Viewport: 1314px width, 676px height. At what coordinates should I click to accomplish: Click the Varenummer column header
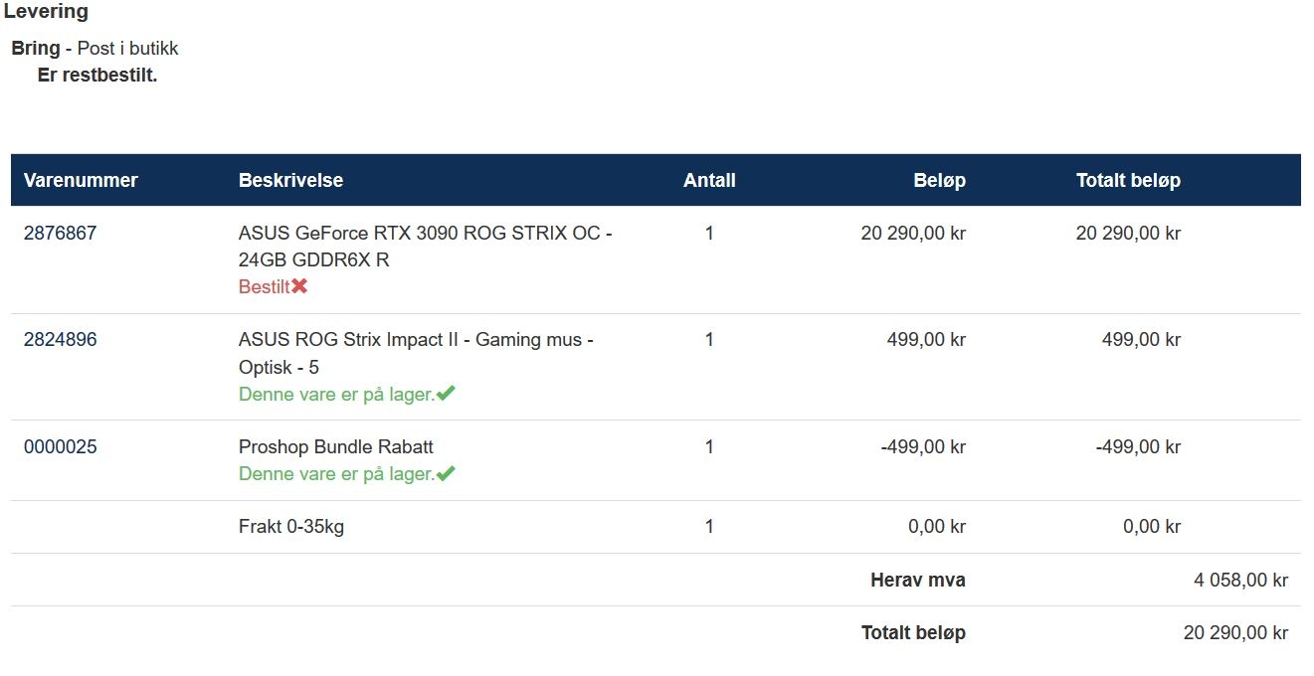coord(81,180)
